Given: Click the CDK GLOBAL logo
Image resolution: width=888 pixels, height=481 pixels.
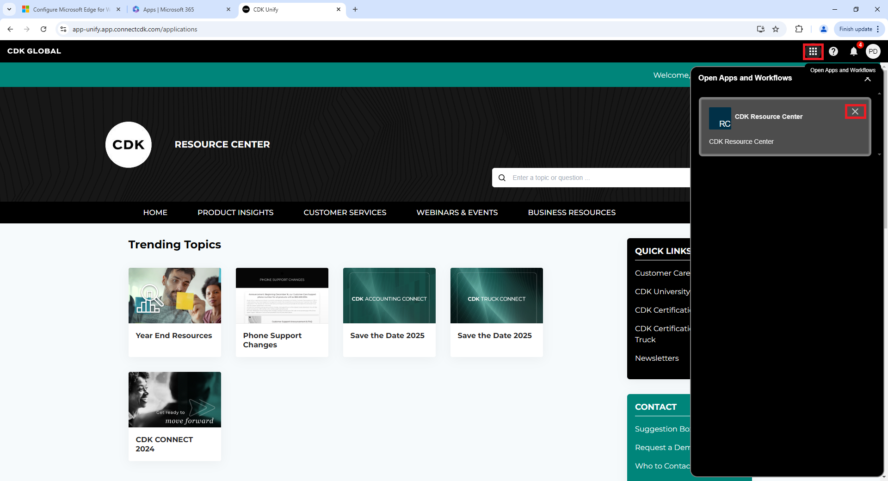Looking at the screenshot, I should point(34,51).
